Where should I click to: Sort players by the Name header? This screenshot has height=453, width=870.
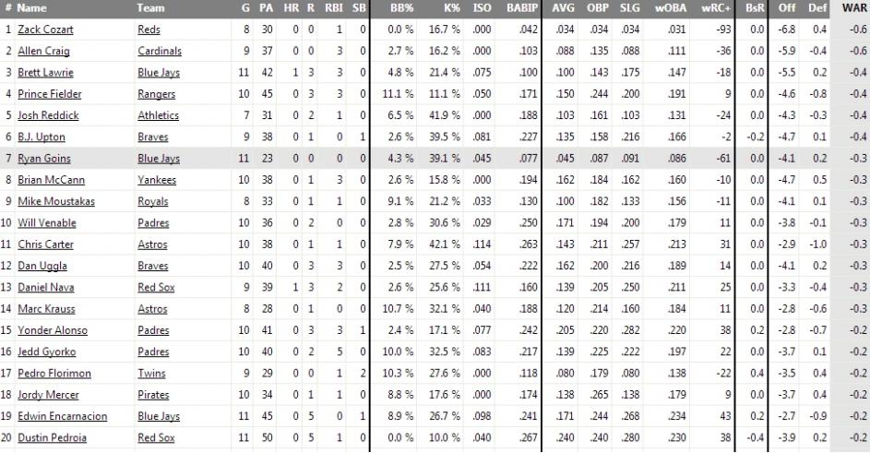coord(31,8)
